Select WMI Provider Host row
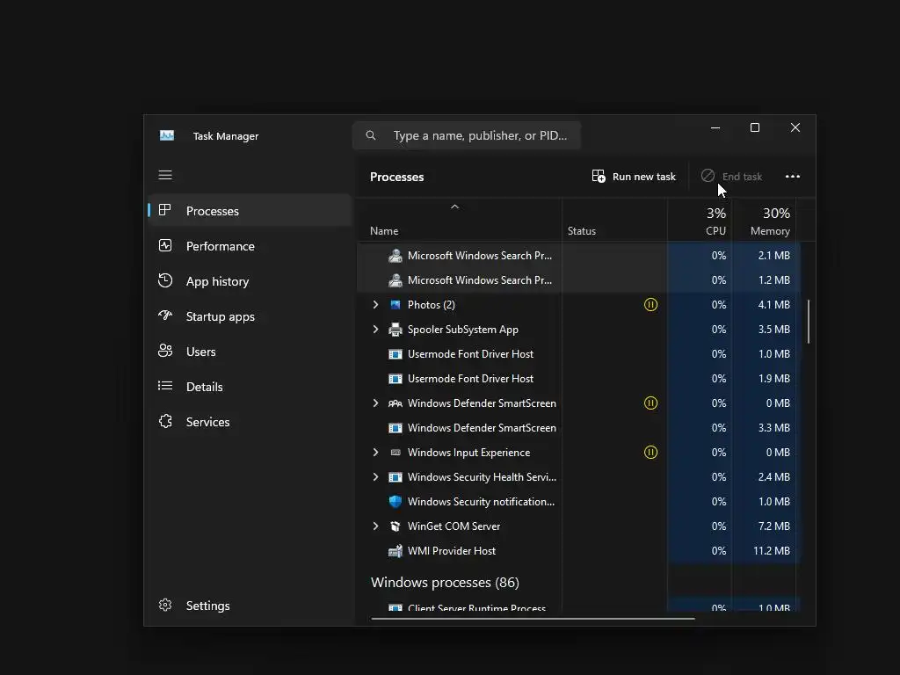This screenshot has width=900, height=675. [x=578, y=551]
